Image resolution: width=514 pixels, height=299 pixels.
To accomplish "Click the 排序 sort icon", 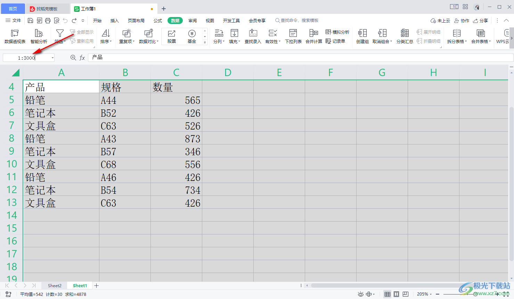I will (106, 33).
